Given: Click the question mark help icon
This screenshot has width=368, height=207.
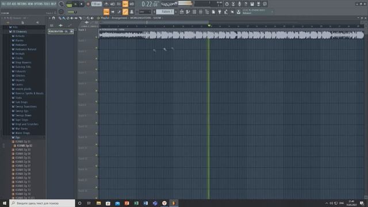Looking at the screenshot, I should [246, 4].
